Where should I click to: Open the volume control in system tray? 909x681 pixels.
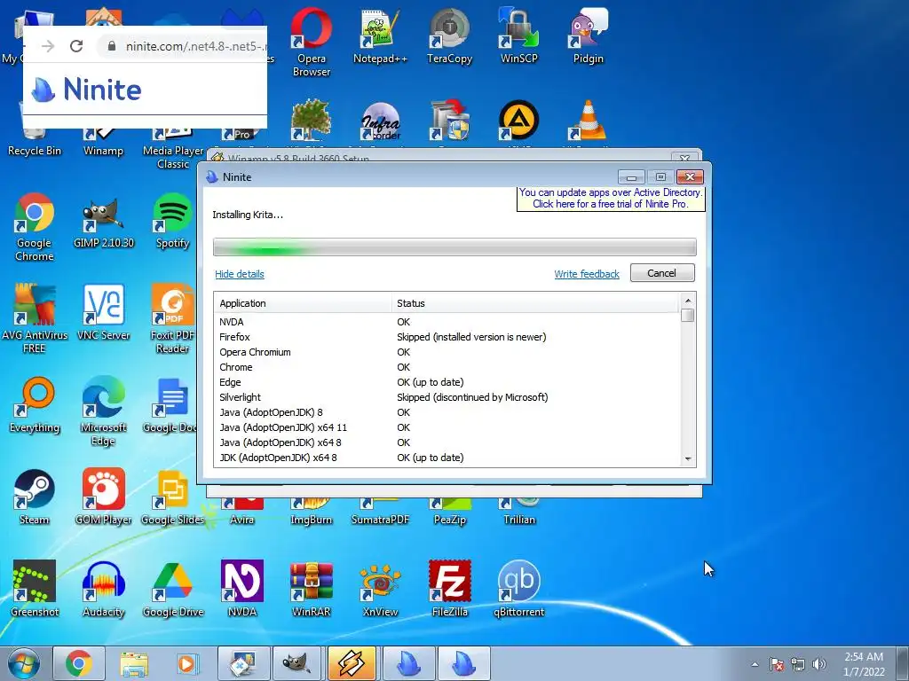pos(819,664)
